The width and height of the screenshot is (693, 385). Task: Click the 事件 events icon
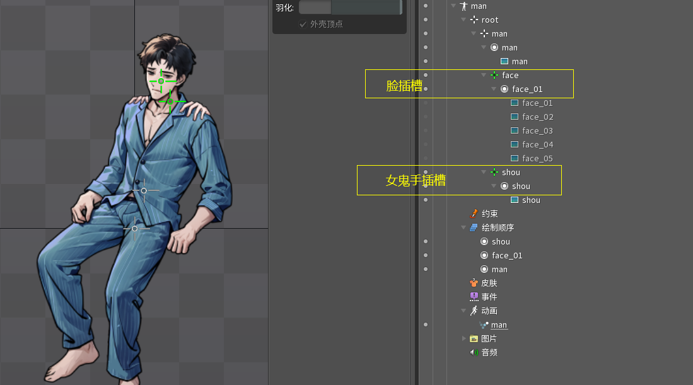[474, 297]
